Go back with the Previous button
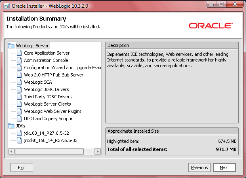This screenshot has width=246, height=178. pos(200,167)
